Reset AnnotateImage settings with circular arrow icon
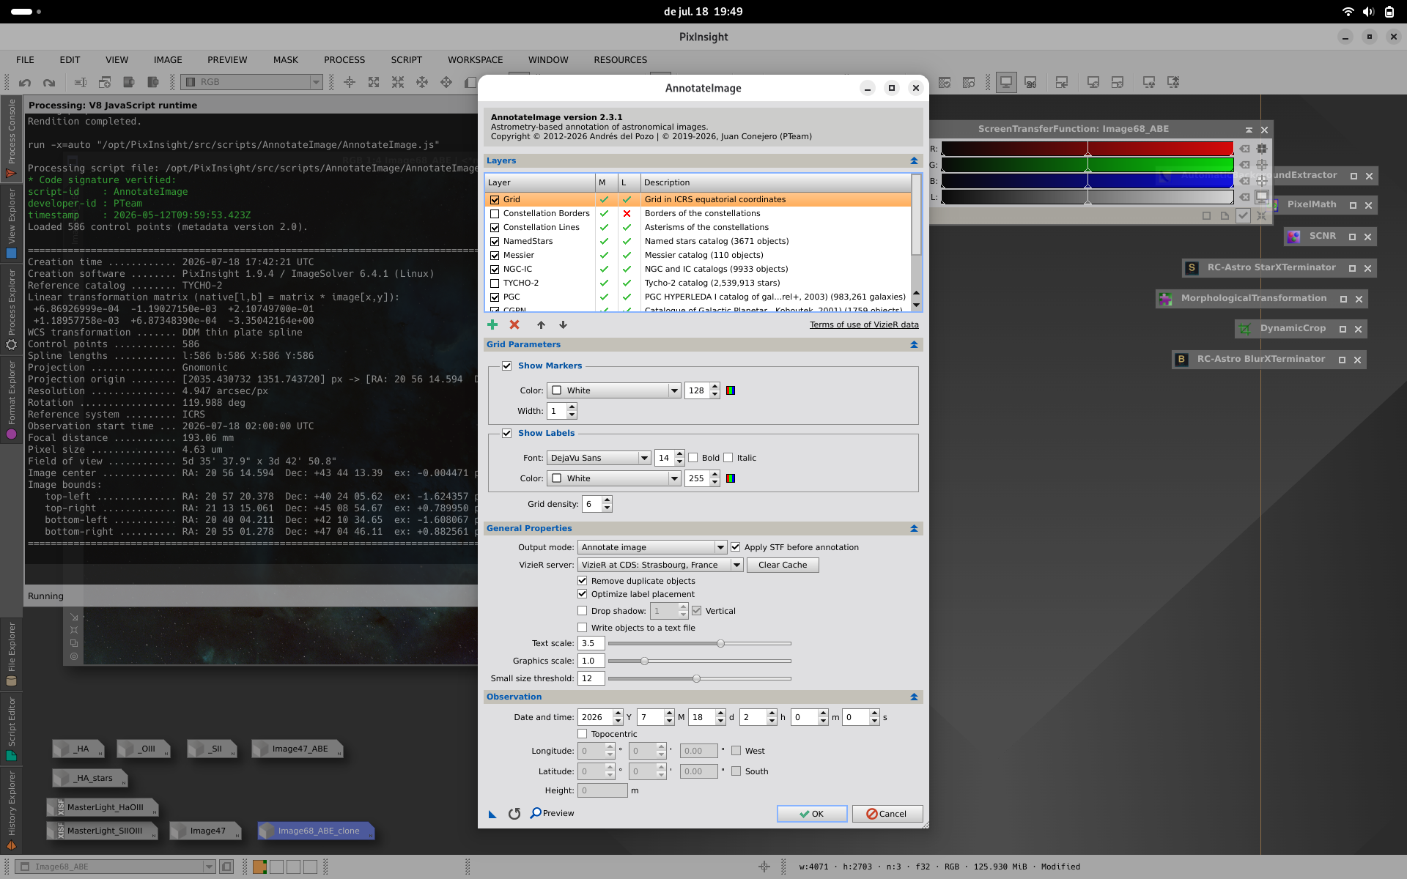1407x879 pixels. 514,813
